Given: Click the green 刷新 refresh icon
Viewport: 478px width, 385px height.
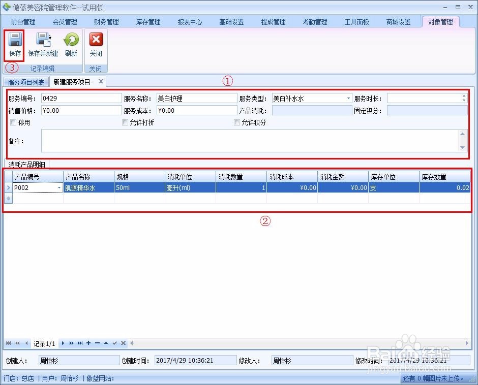Looking at the screenshot, I should 71,42.
